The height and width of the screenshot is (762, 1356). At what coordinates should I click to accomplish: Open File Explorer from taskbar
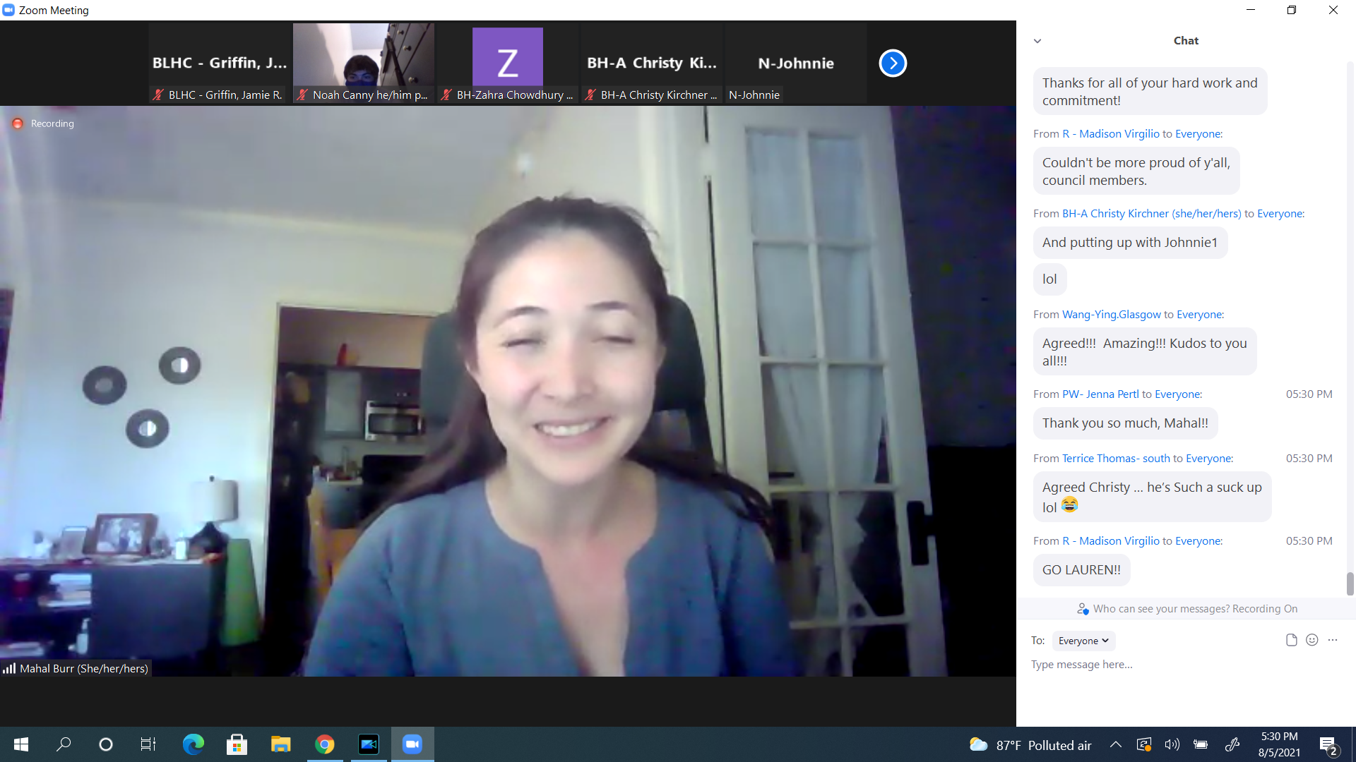[x=280, y=744]
